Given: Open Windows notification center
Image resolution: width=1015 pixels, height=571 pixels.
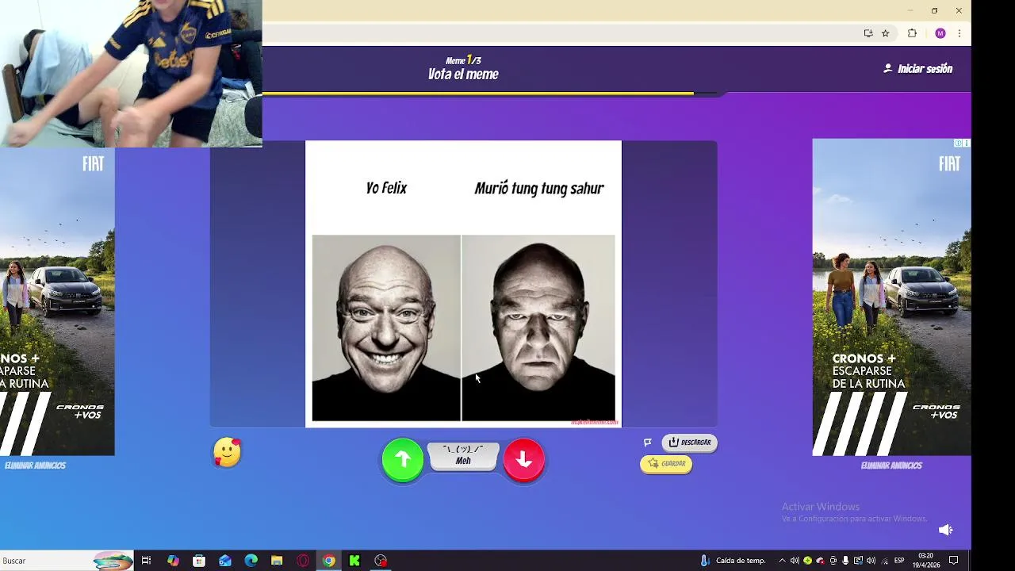Looking at the screenshot, I should [954, 561].
